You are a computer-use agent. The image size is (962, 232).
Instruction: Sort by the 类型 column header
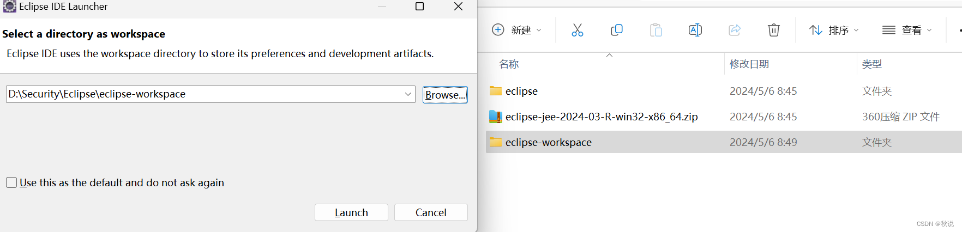[x=872, y=64]
